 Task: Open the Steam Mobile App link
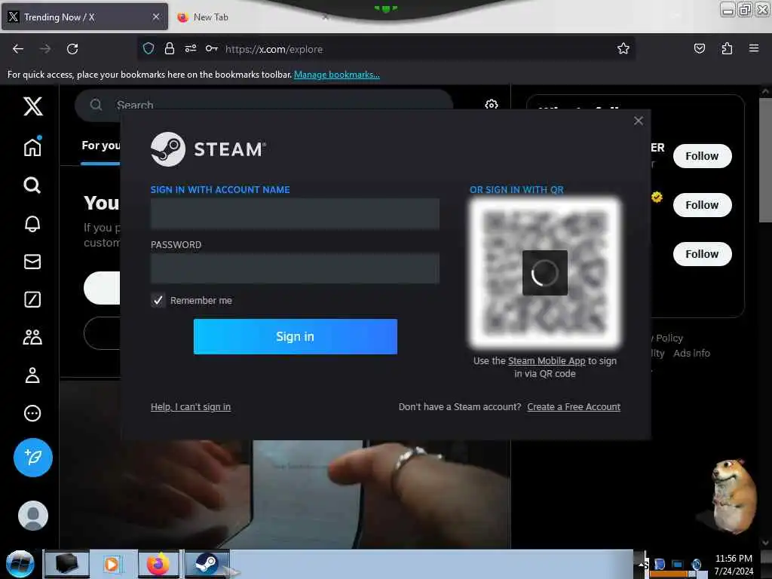tap(547, 361)
